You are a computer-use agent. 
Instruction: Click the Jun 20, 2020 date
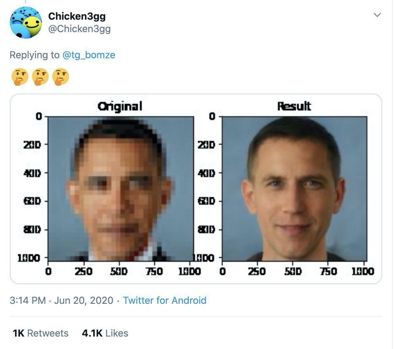click(x=84, y=300)
